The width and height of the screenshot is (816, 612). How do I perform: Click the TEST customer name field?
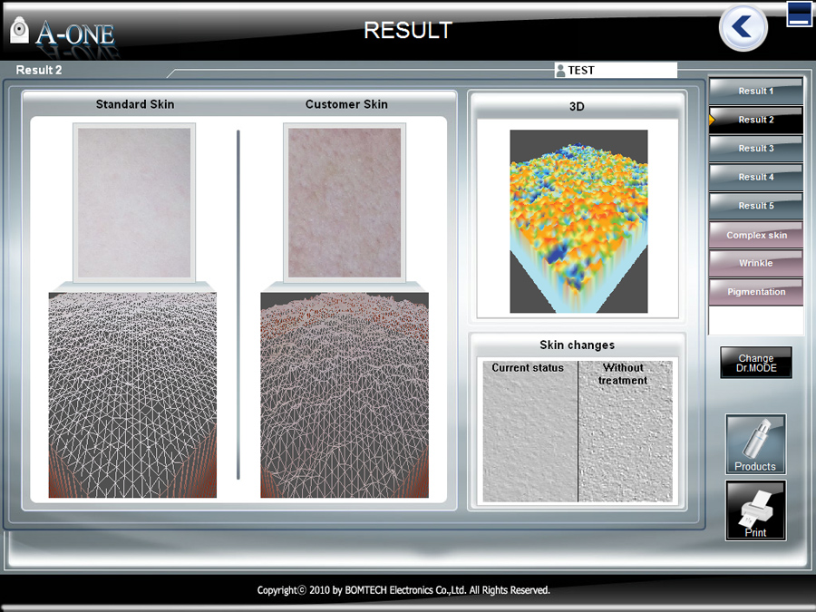[x=616, y=70]
